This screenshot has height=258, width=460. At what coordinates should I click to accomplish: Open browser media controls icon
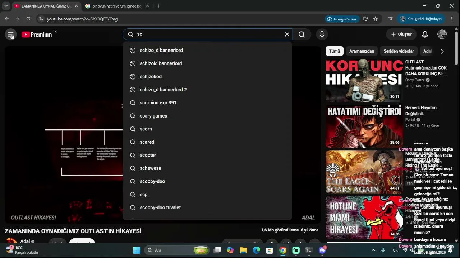pos(390,19)
